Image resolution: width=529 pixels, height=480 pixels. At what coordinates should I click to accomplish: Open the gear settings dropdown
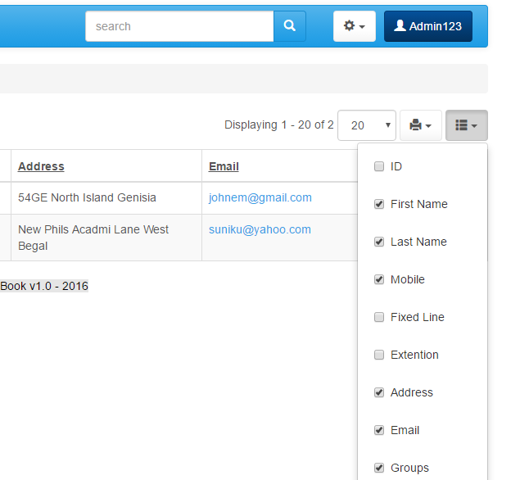[354, 26]
